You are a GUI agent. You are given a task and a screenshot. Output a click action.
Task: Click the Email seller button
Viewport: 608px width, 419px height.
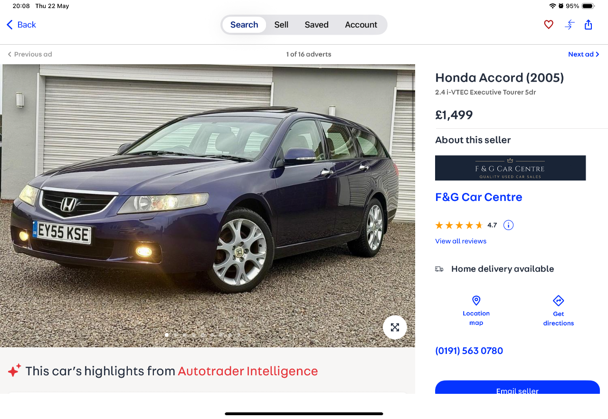(517, 388)
